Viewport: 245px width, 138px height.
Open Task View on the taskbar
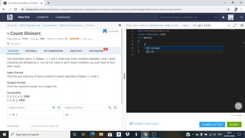[83, 135]
